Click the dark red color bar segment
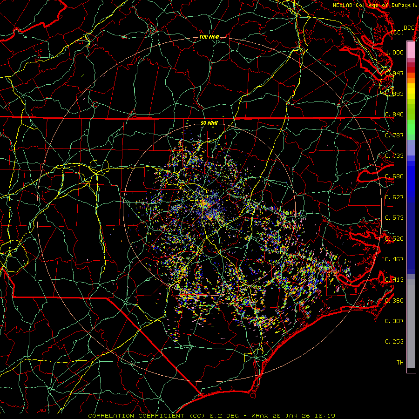 411,70
